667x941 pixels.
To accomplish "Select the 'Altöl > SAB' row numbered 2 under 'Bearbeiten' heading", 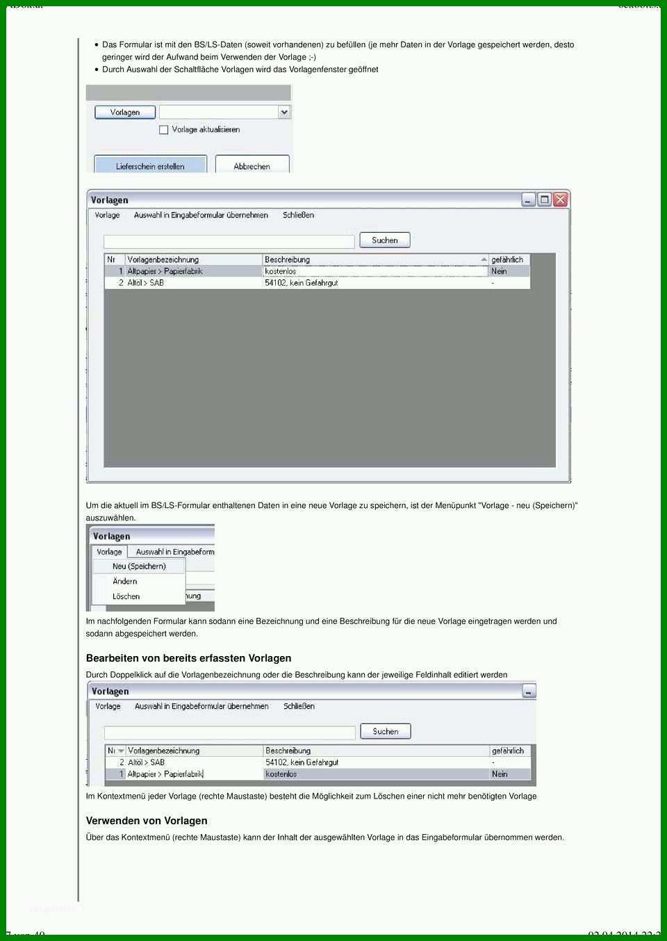I will (x=318, y=762).
